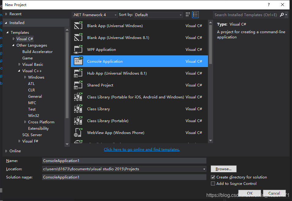The width and height of the screenshot is (292, 201).
Task: Switch to small icons grid view
Action: 188,15
